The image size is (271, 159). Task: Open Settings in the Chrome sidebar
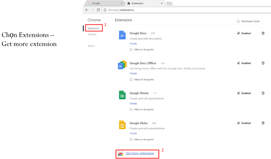(92, 34)
